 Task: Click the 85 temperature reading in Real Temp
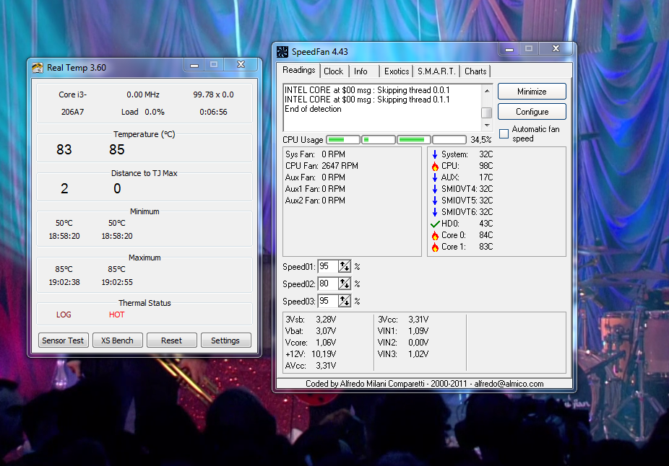117,149
